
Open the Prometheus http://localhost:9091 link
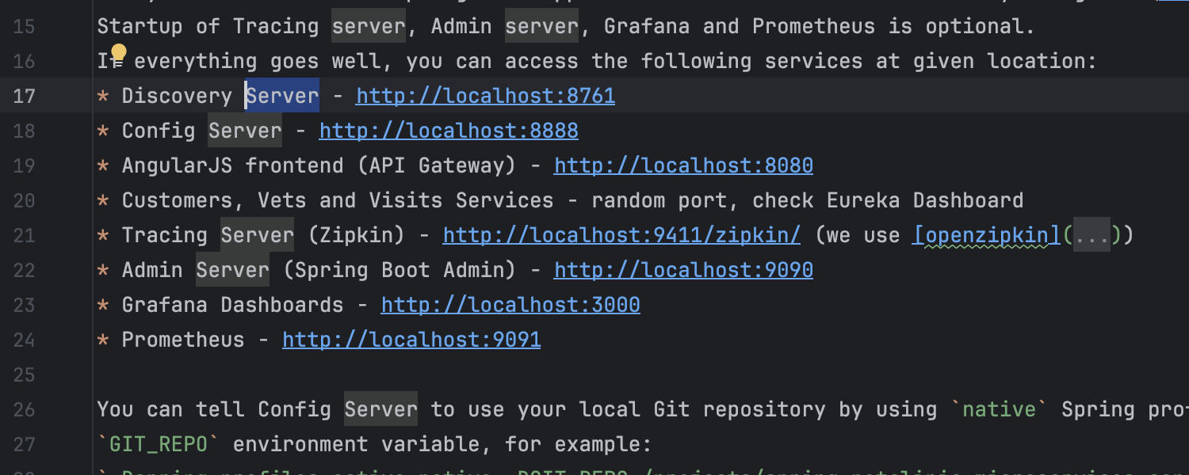[411, 340]
